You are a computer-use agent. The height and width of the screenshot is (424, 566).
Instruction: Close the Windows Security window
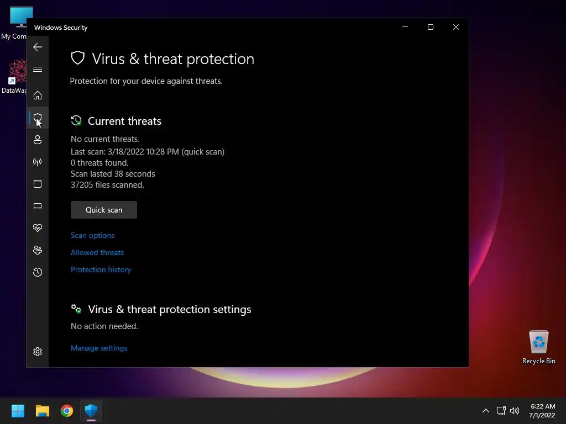[x=456, y=27]
